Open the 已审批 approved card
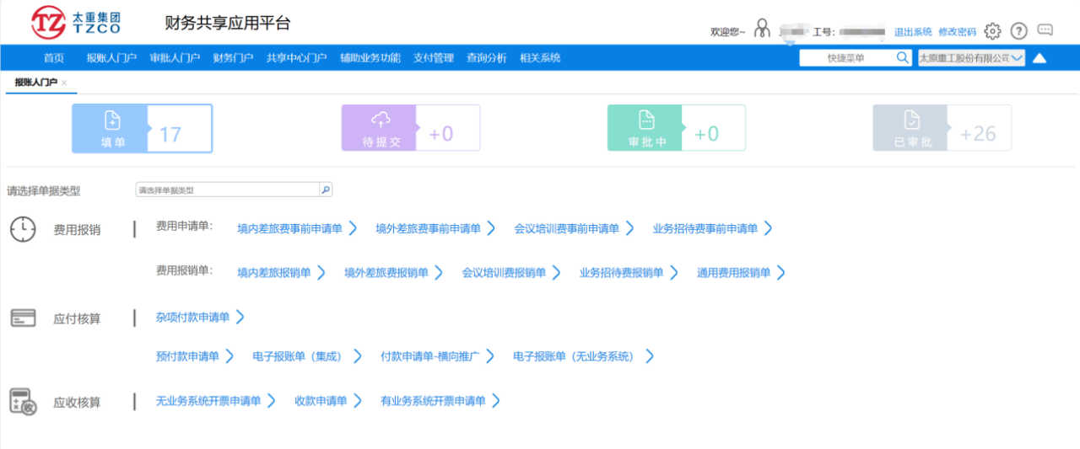Viewport: 1080px width, 449px height. [x=910, y=128]
